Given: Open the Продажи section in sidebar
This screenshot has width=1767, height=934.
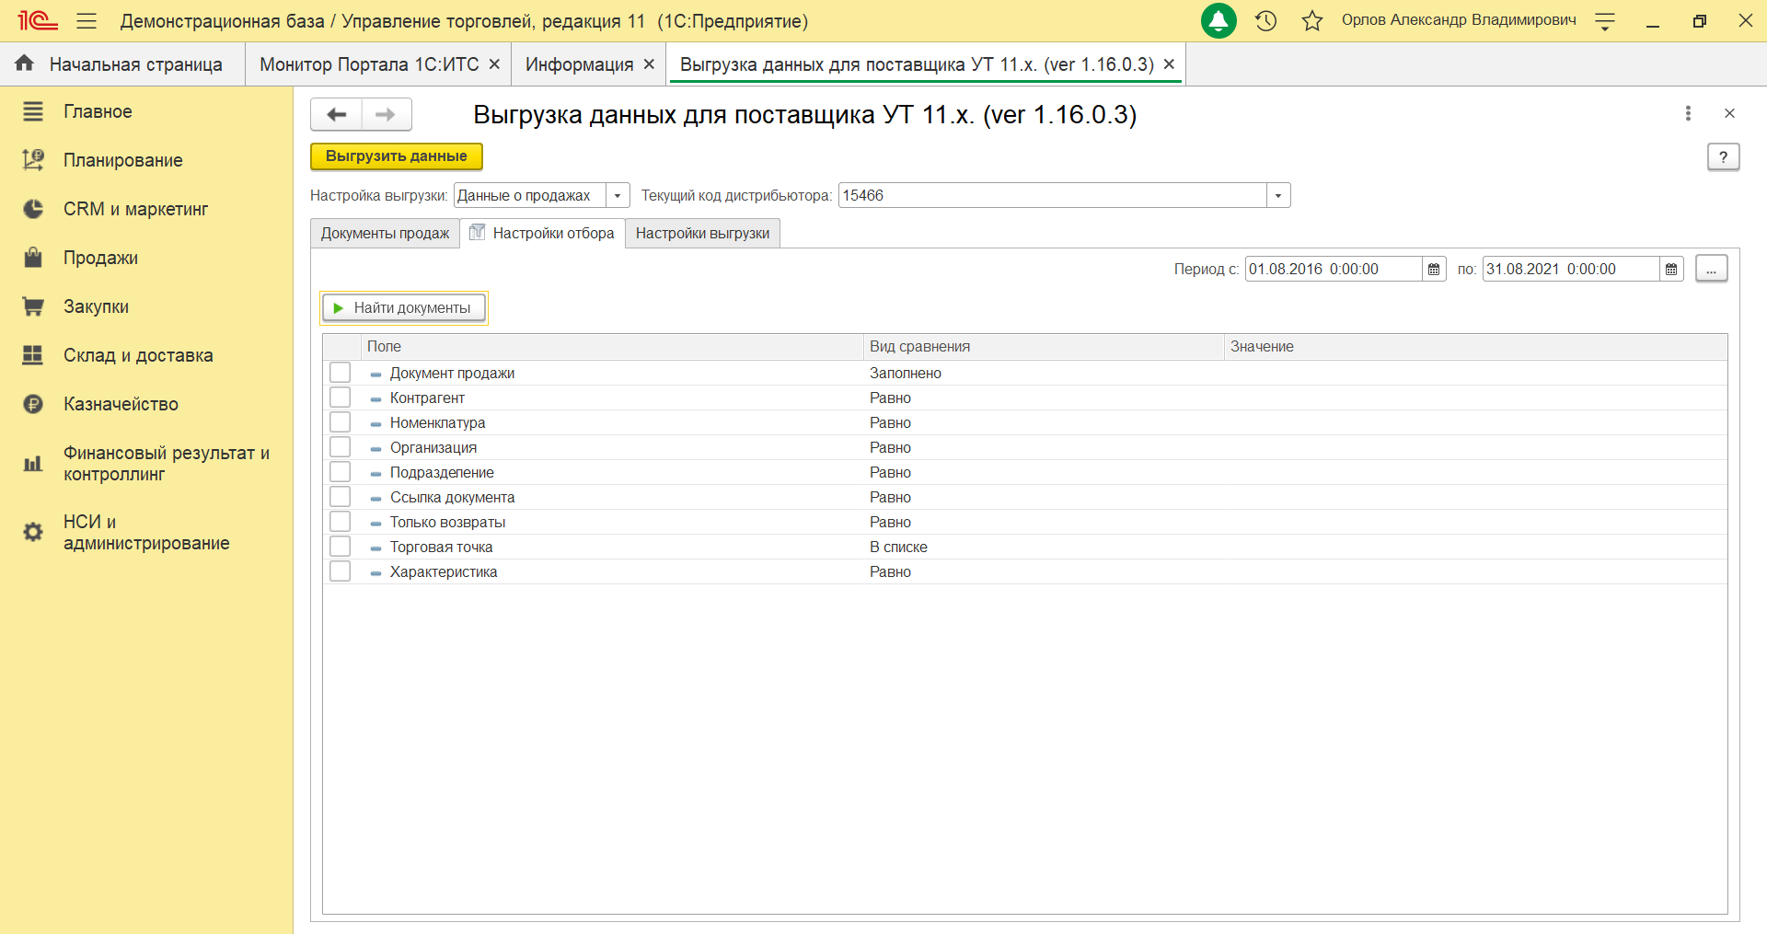Looking at the screenshot, I should [100, 258].
